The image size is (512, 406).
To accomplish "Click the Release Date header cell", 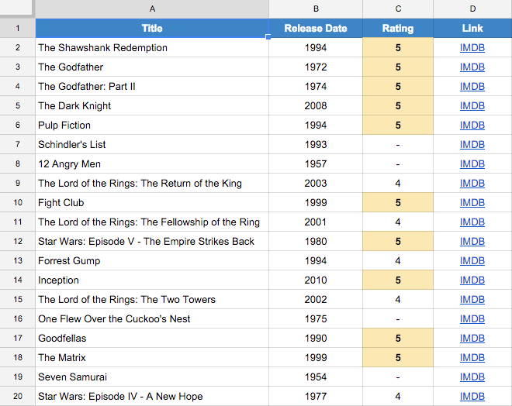I will click(316, 29).
